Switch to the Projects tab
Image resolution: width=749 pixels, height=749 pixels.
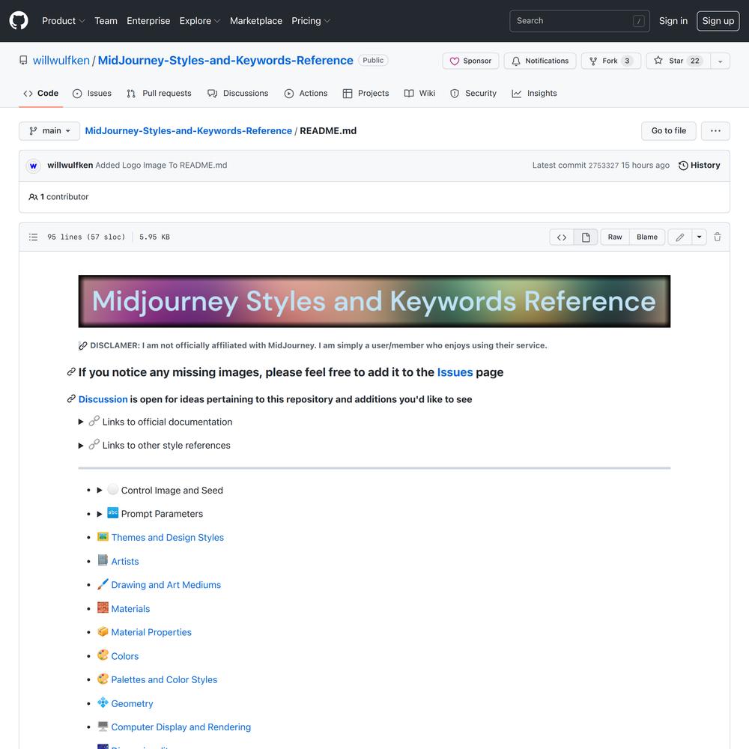[366, 94]
